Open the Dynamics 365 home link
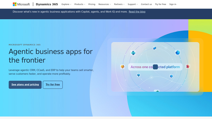 [x=47, y=4]
